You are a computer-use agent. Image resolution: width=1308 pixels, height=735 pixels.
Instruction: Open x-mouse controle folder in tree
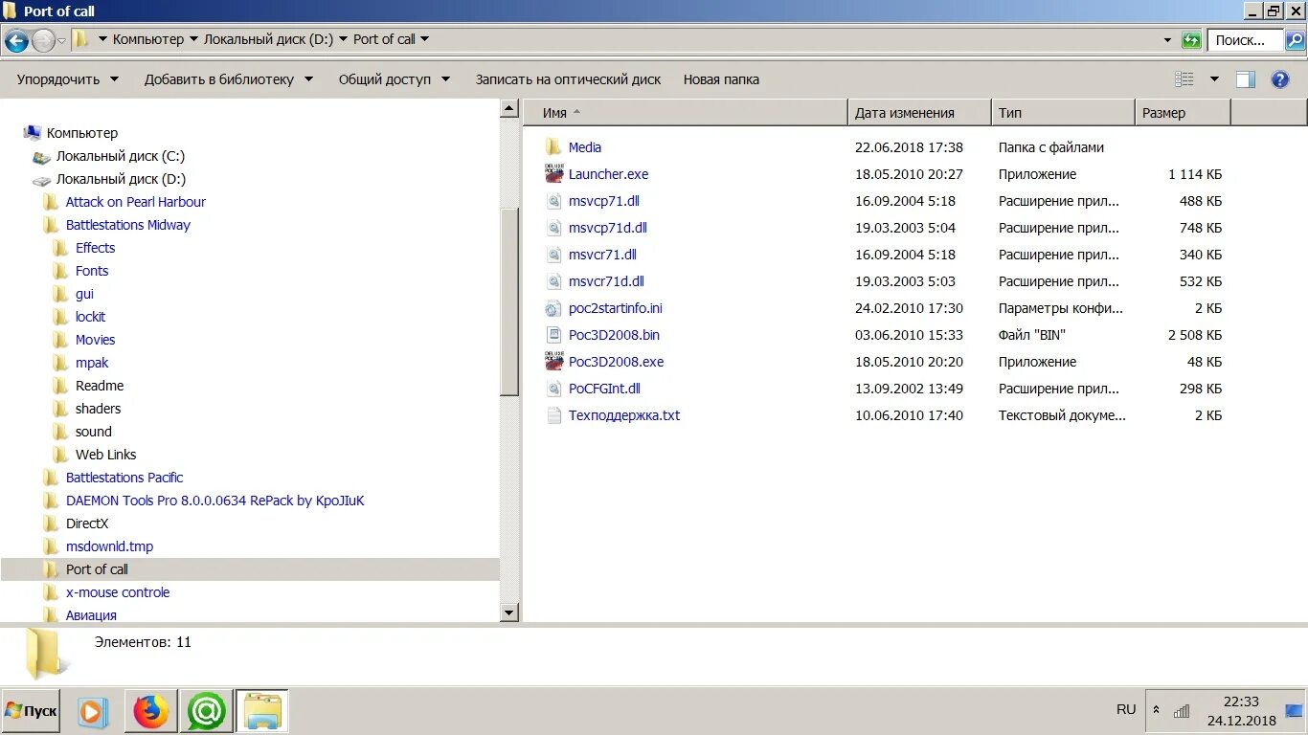tap(118, 592)
